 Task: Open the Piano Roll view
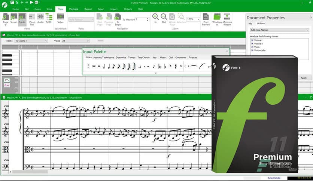coord(32,19)
